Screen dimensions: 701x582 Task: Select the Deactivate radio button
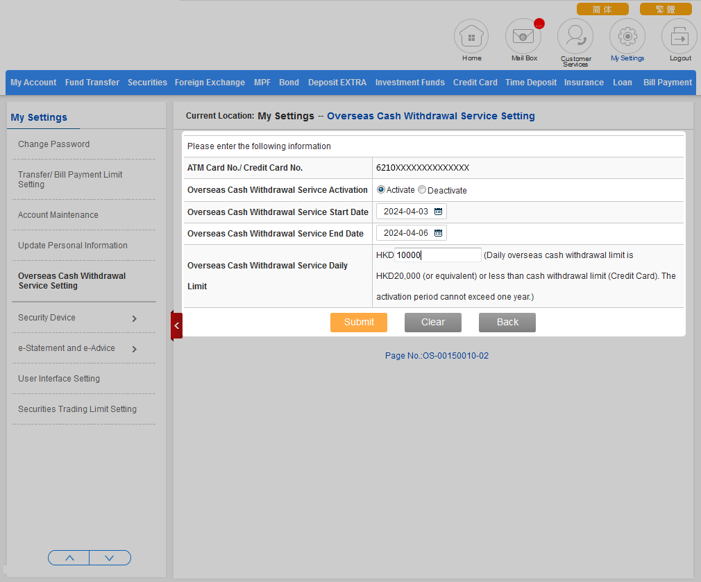point(422,189)
